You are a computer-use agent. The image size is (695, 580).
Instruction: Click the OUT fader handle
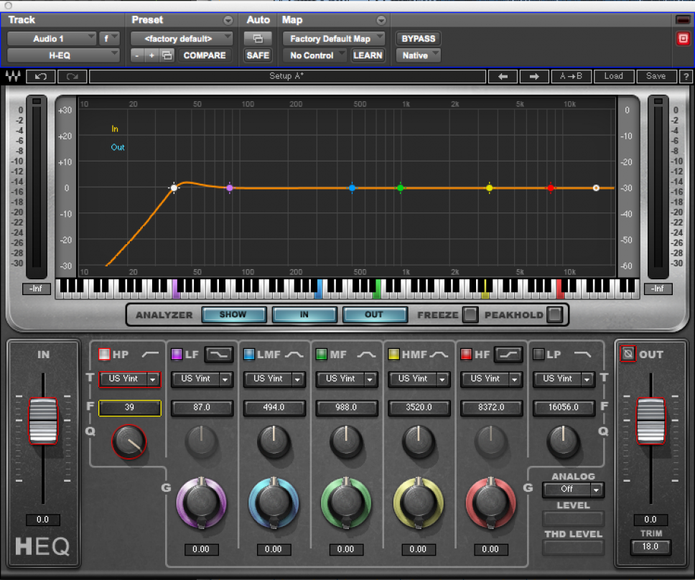coord(650,420)
